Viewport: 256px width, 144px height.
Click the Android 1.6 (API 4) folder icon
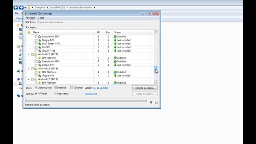pyautogui.click(x=36, y=68)
